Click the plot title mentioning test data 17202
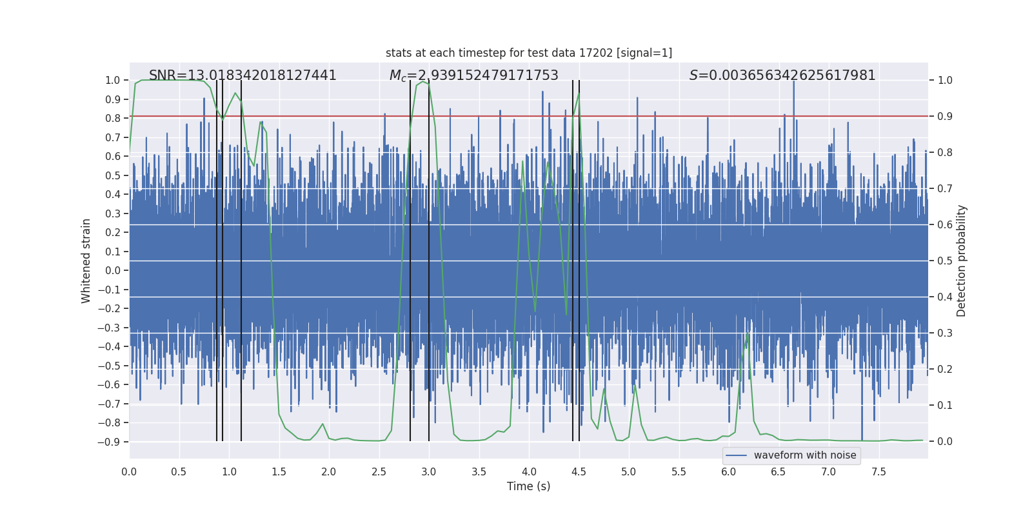1032x516 pixels. coord(529,53)
